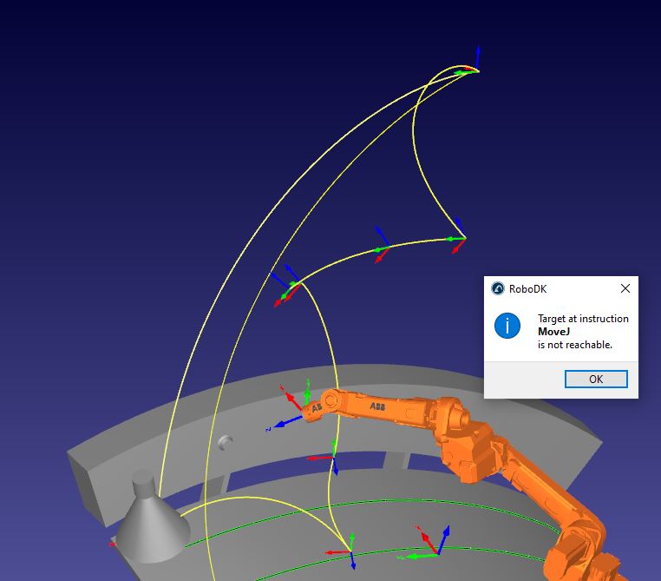The width and height of the screenshot is (661, 581).
Task: Click the blue information icon
Action: (x=507, y=326)
